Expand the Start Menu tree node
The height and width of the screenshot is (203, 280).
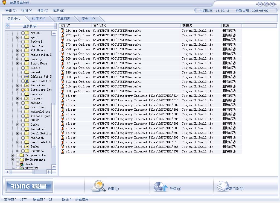(x=17, y=63)
